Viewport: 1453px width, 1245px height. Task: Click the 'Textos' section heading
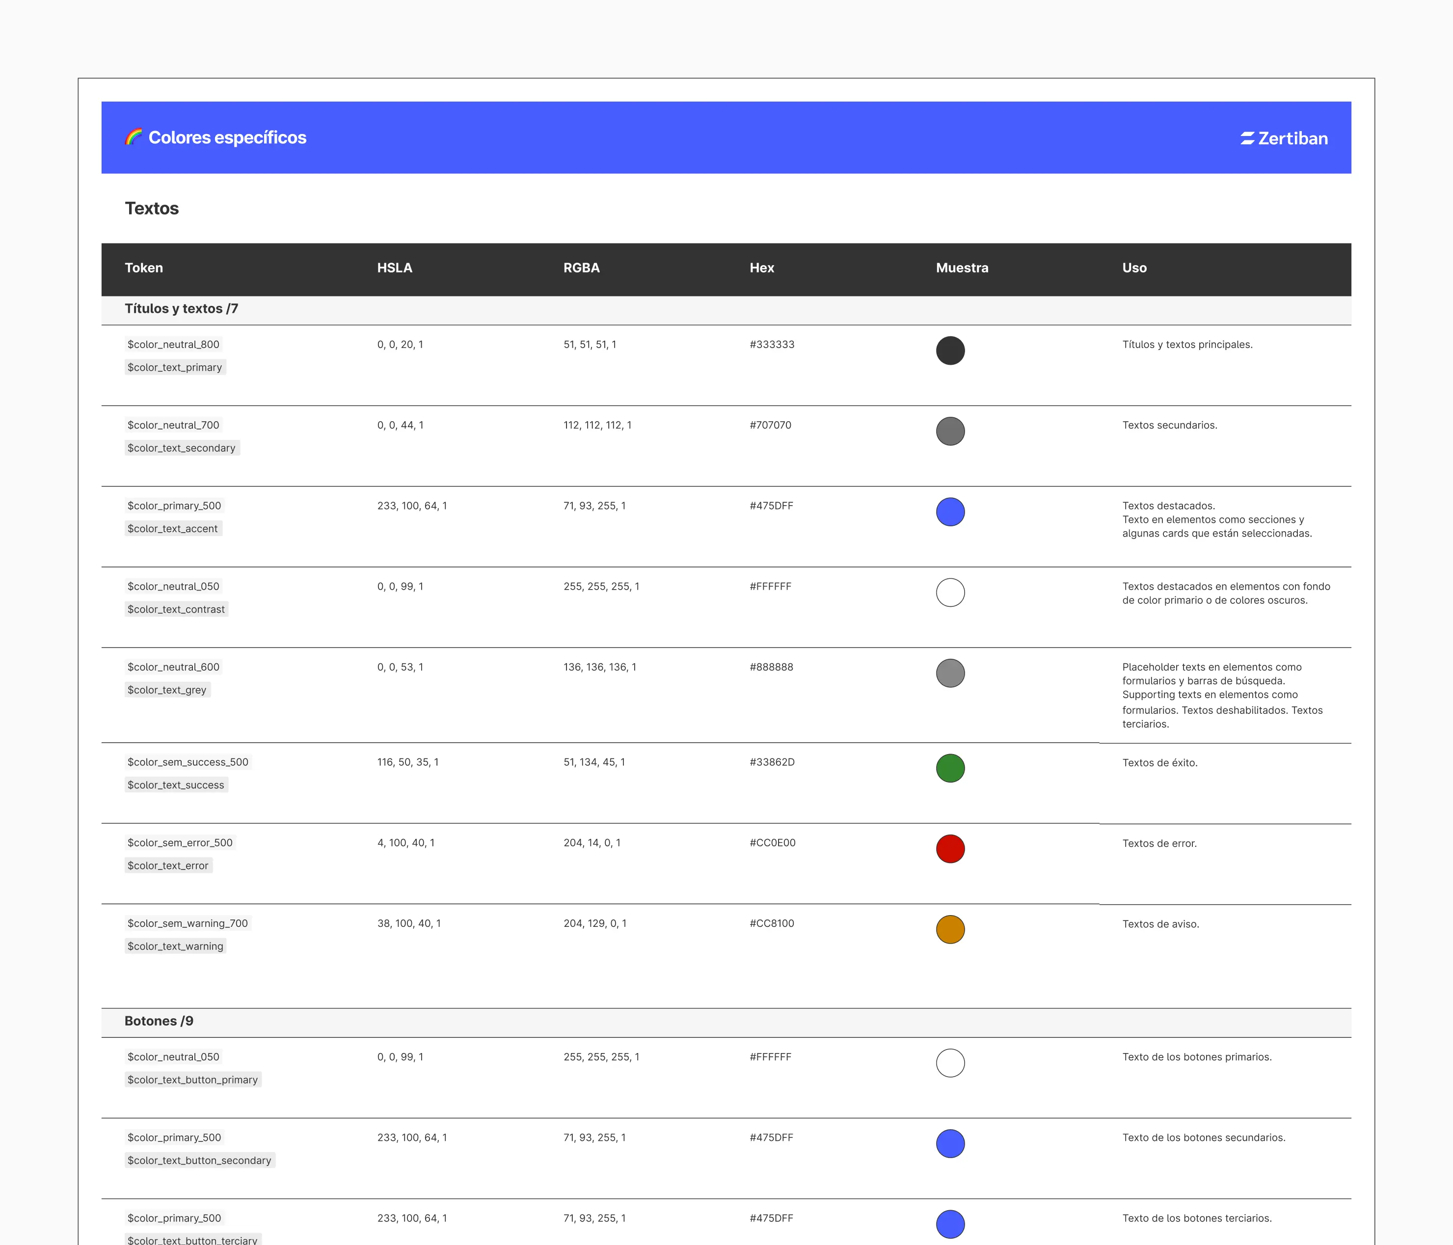pyautogui.click(x=152, y=209)
